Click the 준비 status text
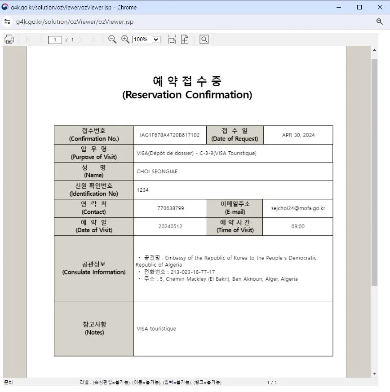390x392 pixels. click(9, 382)
